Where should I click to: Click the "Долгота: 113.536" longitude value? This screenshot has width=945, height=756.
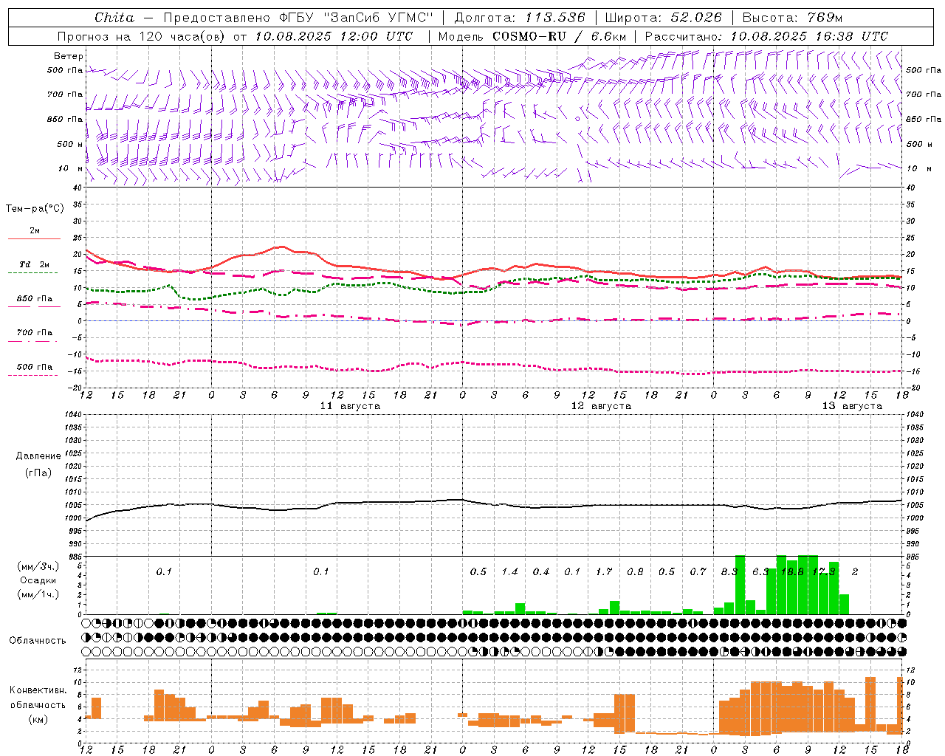pyautogui.click(x=520, y=18)
